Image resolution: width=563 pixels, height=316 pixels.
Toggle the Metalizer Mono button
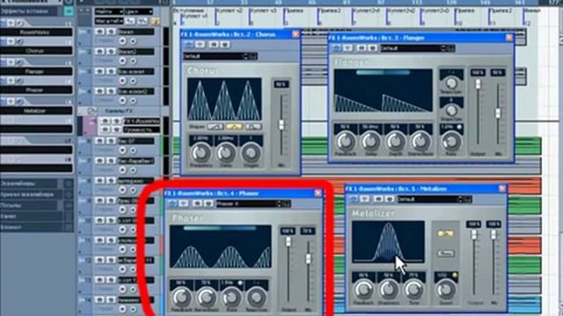[x=446, y=254]
